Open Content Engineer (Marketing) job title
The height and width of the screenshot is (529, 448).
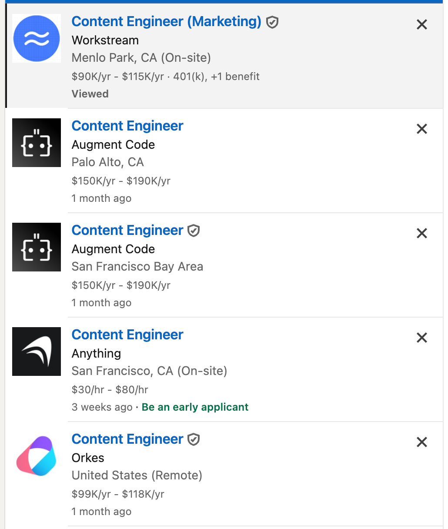tap(166, 21)
